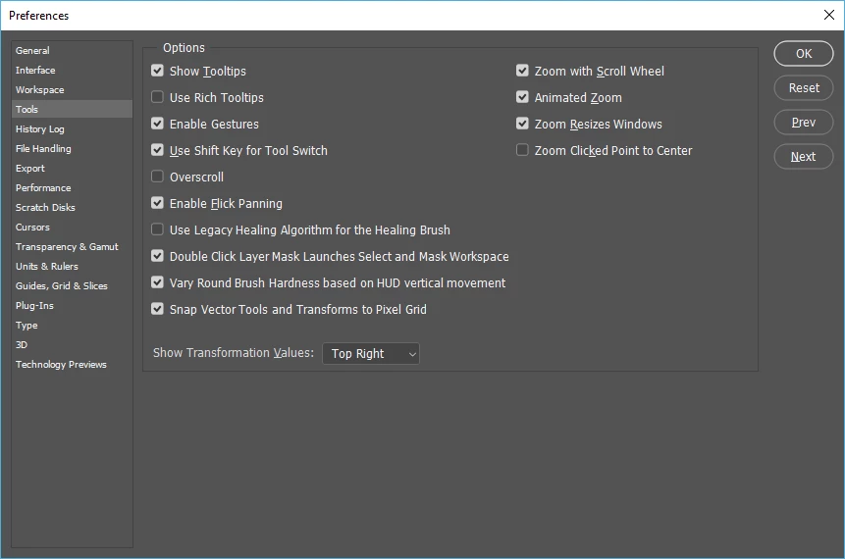This screenshot has width=845, height=559.
Task: Uncheck Double Click Layer Mask Launches option
Action: coord(157,256)
